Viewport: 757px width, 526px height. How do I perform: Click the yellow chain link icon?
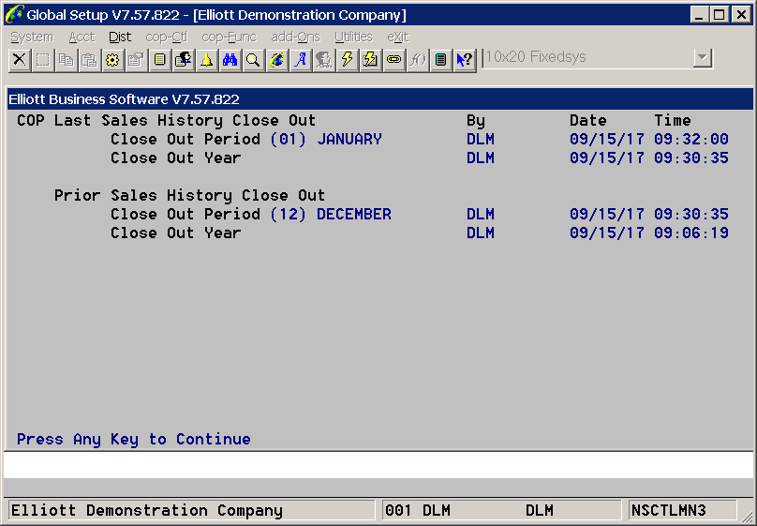[393, 60]
